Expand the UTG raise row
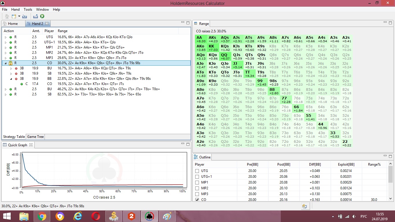The height and width of the screenshot is (222, 395). [x=5, y=37]
